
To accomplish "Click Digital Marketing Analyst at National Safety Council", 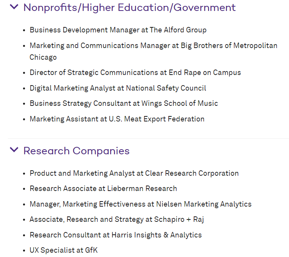I will click(118, 88).
